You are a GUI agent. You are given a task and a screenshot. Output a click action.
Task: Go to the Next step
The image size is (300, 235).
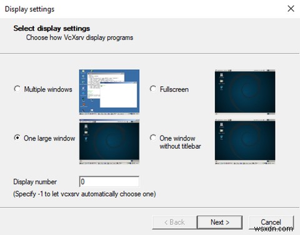[x=219, y=222]
